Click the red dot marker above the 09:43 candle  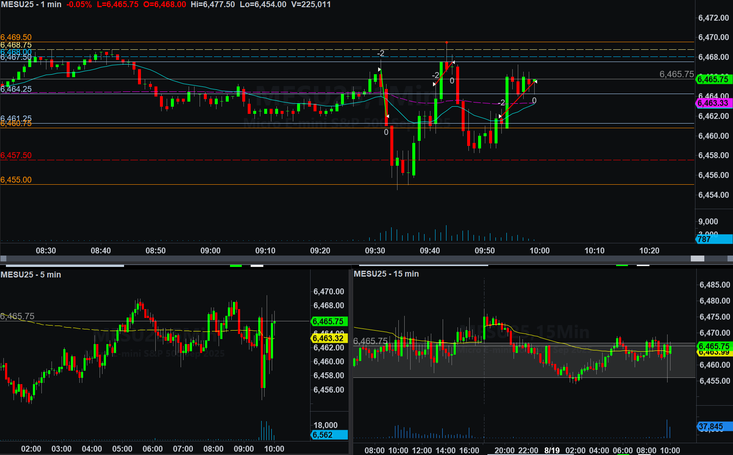[446, 42]
